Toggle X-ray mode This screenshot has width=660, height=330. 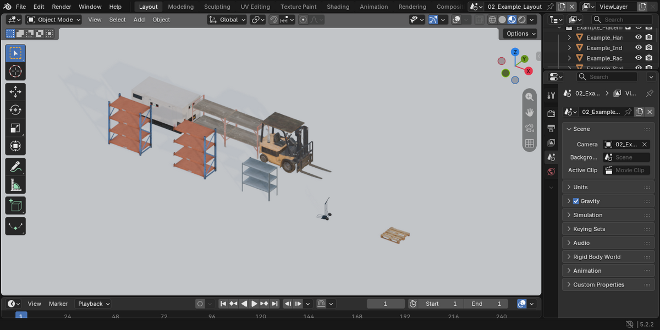point(479,19)
